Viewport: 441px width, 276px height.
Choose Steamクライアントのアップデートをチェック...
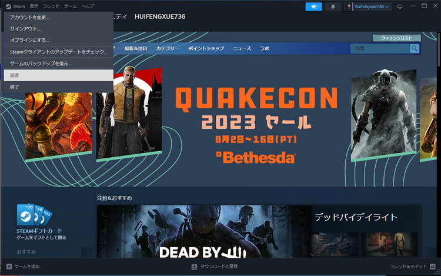(x=58, y=52)
